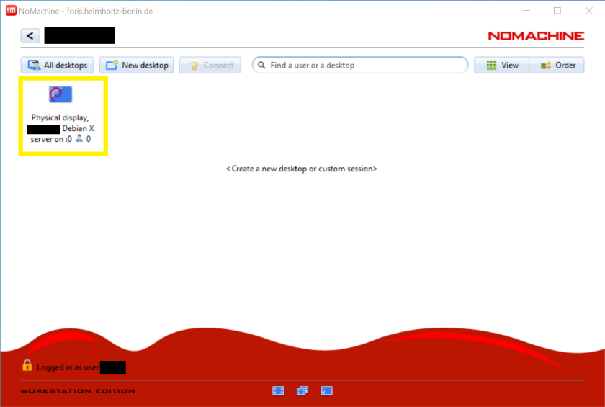Show All desktops

pyautogui.click(x=57, y=66)
